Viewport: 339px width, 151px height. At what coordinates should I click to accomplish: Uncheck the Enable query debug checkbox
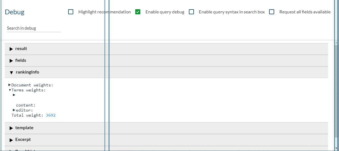point(138,12)
